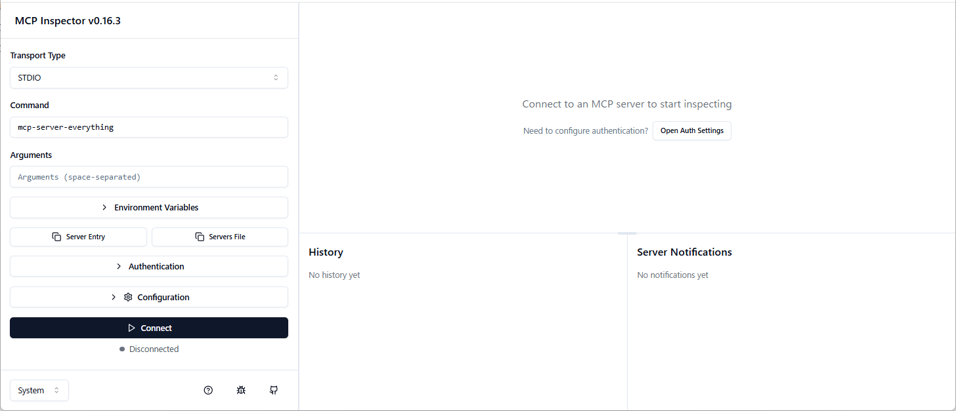Image resolution: width=956 pixels, height=411 pixels.
Task: Focus the Command input field
Action: coord(149,127)
